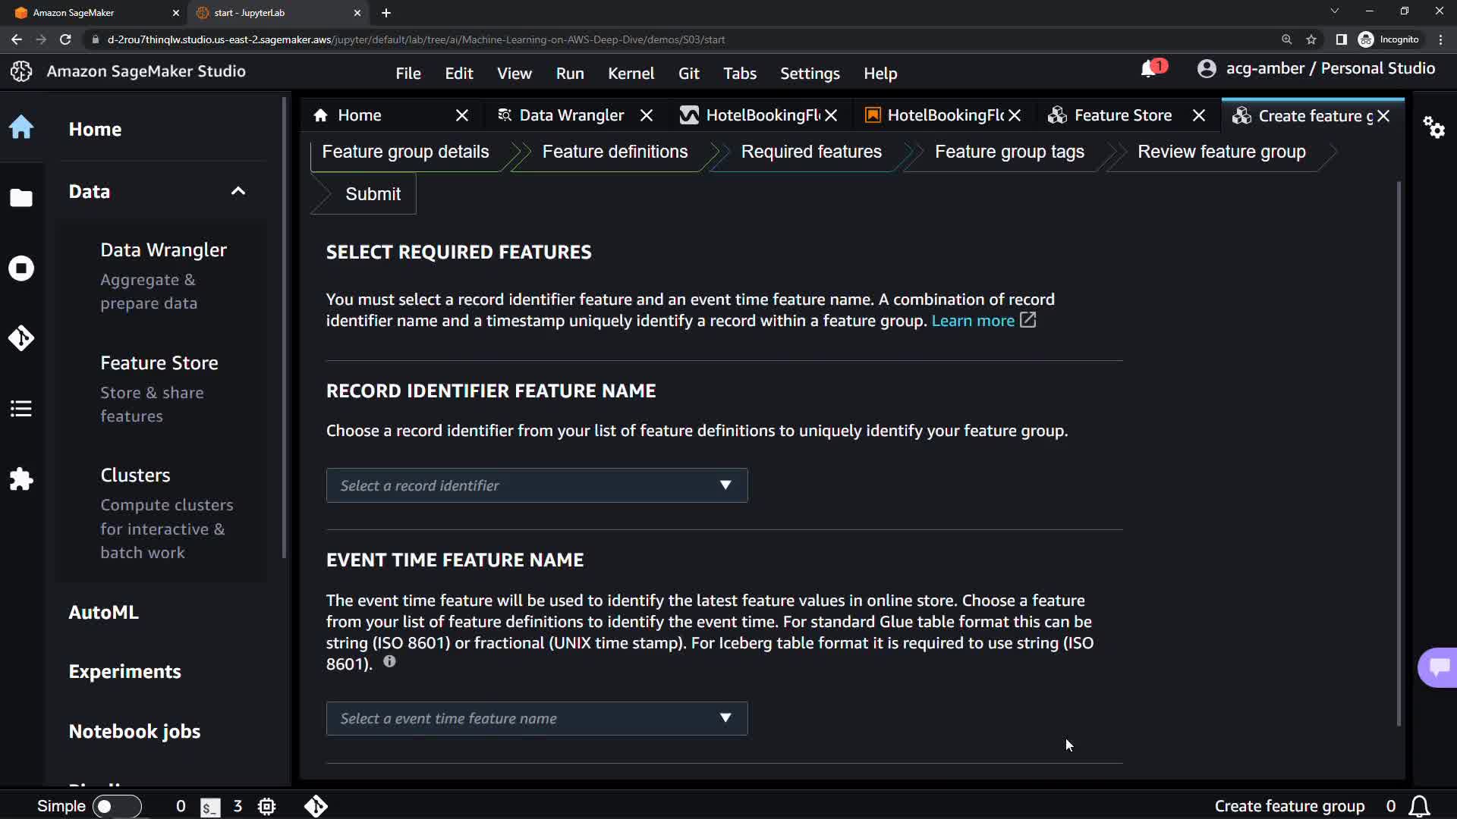Click the Learn more link

click(973, 321)
